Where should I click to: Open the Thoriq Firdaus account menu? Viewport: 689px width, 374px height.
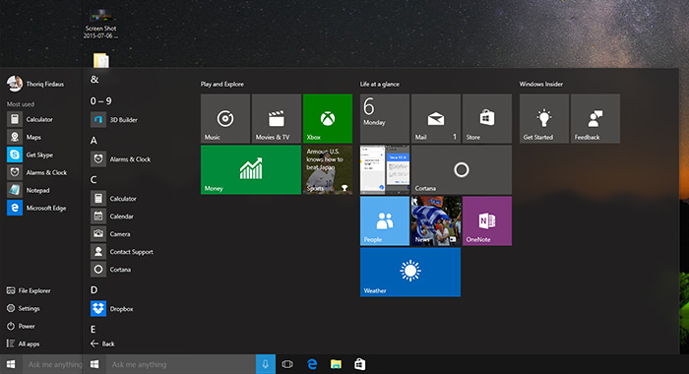click(35, 84)
